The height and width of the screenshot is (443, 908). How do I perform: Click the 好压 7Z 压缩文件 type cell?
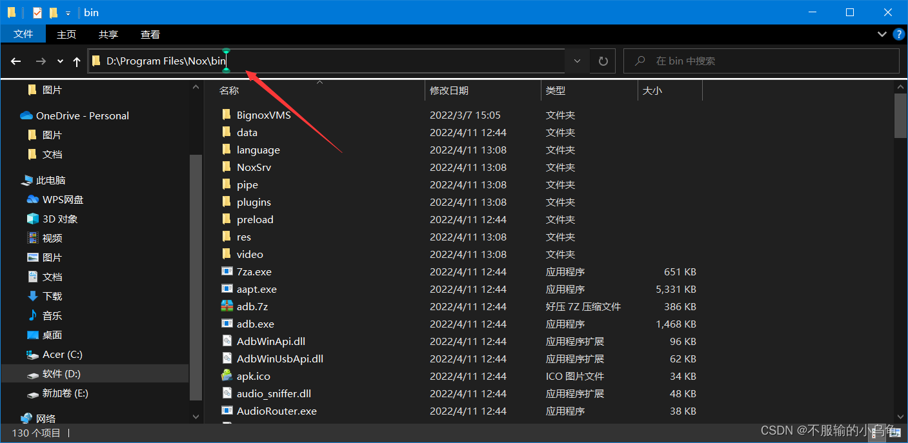pyautogui.click(x=583, y=307)
